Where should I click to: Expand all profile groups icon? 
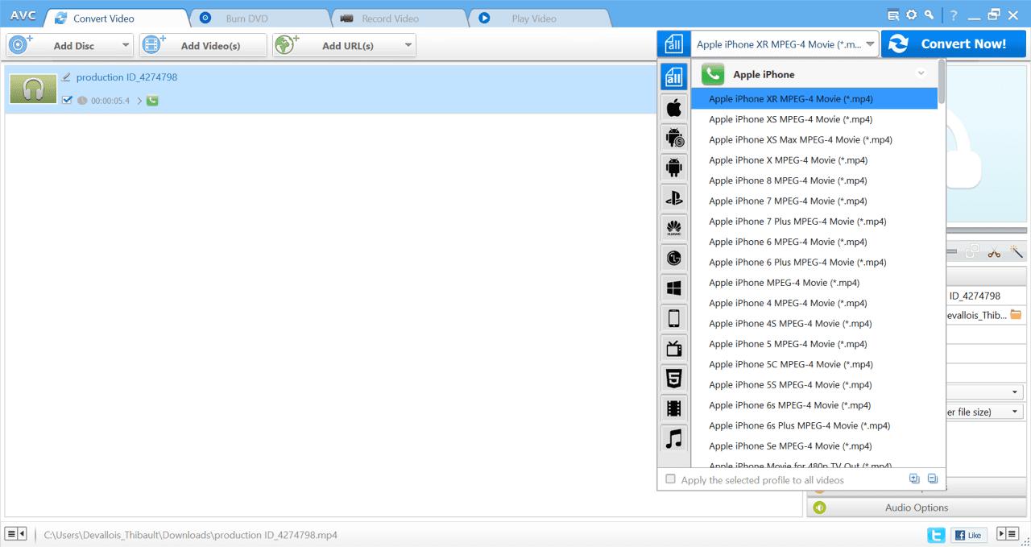coord(914,479)
